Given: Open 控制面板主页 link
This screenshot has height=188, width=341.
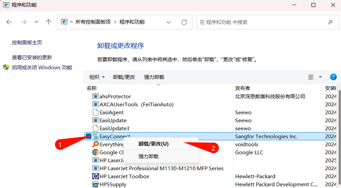Looking at the screenshot, I should [27, 42].
